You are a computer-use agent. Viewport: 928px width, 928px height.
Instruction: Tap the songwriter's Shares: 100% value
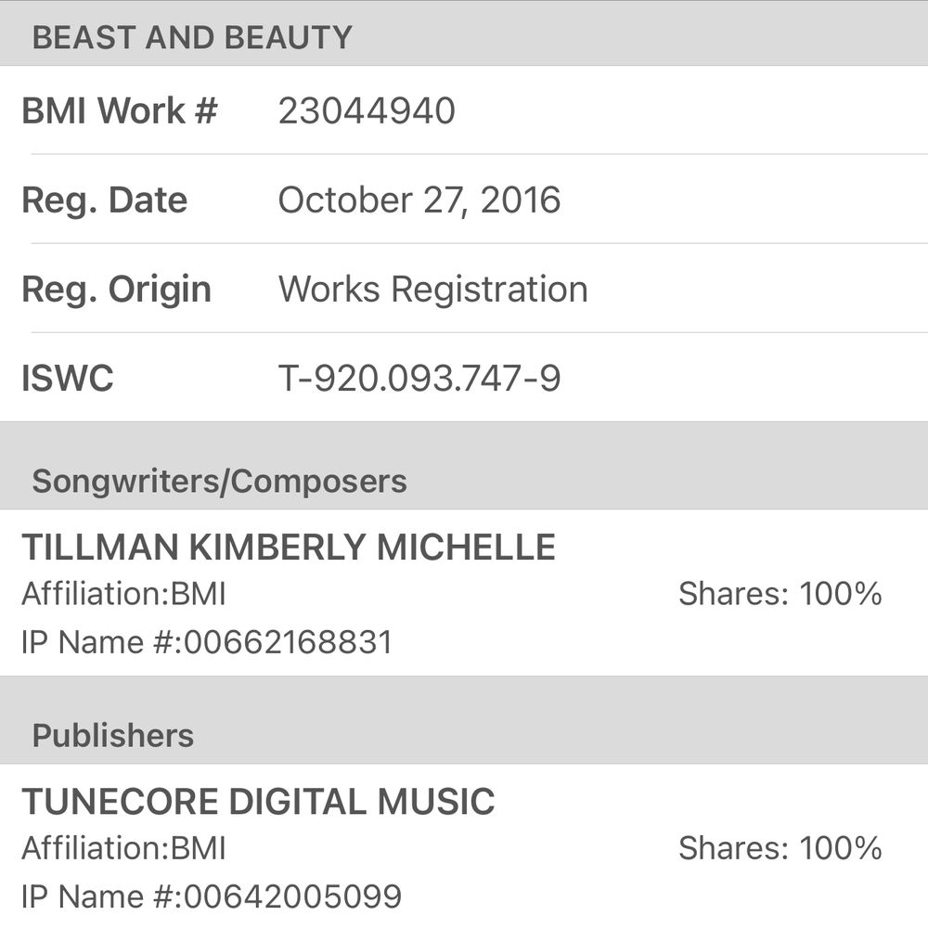point(780,594)
